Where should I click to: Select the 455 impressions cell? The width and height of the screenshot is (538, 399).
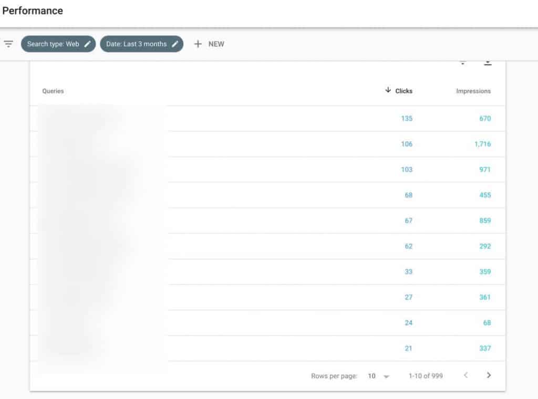point(485,195)
